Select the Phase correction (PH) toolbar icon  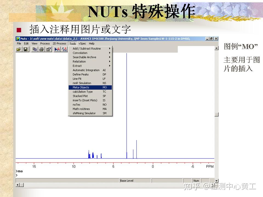[64, 49]
